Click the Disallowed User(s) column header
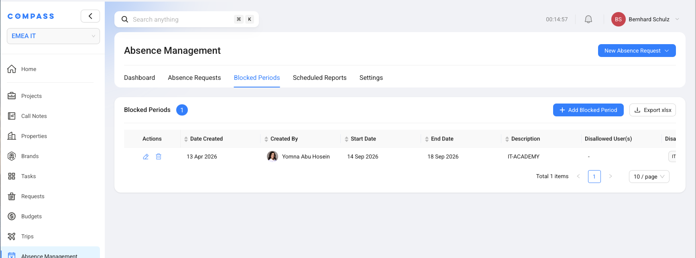 (x=608, y=139)
